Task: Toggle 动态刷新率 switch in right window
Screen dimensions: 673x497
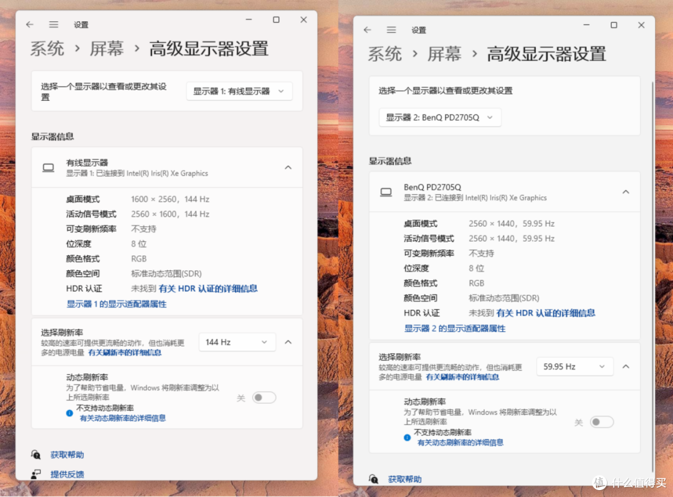Action: click(x=602, y=422)
